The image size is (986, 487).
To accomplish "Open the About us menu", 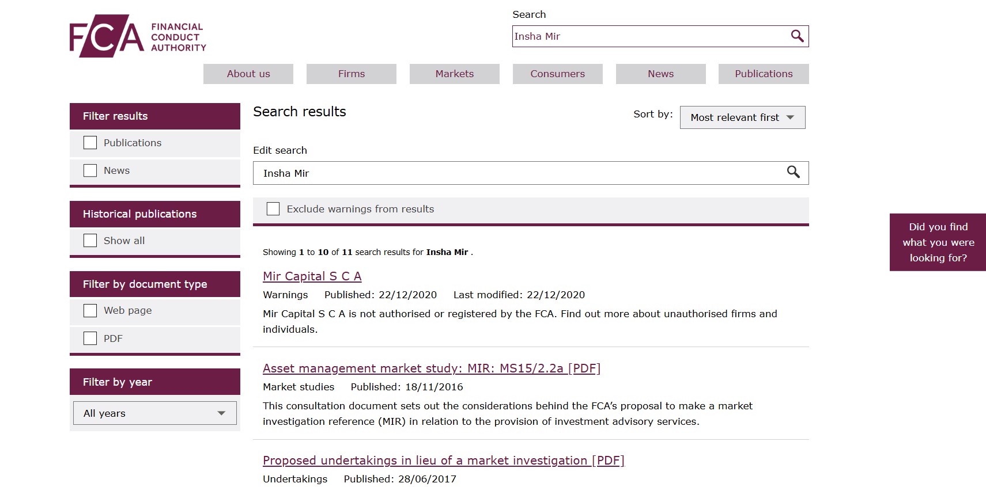I will [x=248, y=74].
